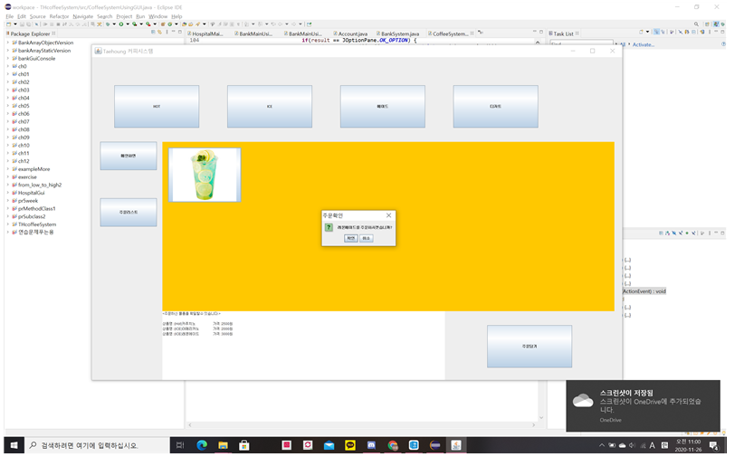Open KakaoTalk from the taskbar
The image size is (744, 457).
coord(350,445)
